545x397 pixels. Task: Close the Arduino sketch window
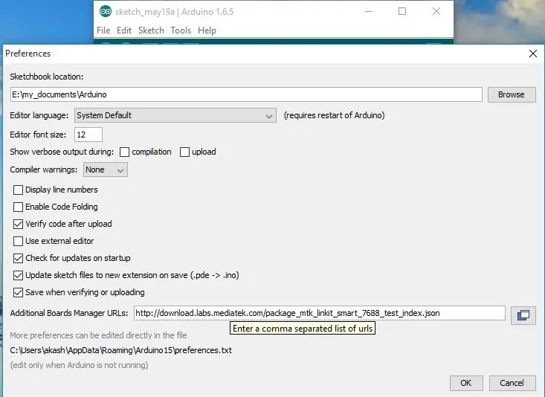[436, 11]
